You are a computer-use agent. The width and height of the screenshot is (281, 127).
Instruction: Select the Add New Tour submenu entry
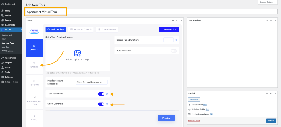[x=8, y=43]
